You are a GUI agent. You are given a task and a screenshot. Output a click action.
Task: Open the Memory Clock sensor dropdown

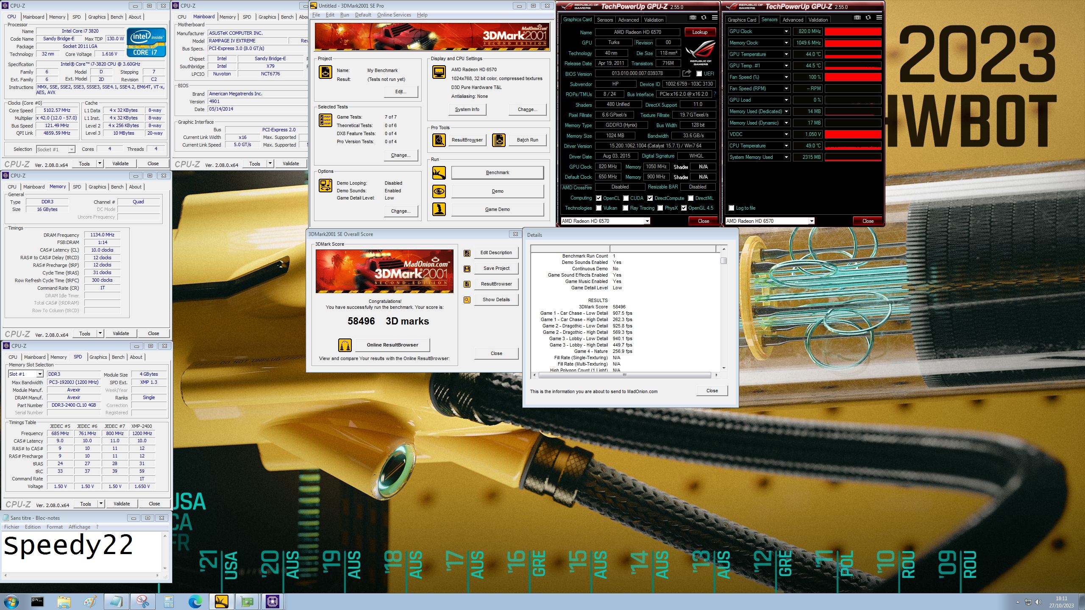coord(786,43)
